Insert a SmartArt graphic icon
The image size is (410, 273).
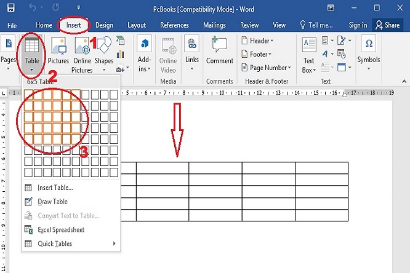point(120,41)
